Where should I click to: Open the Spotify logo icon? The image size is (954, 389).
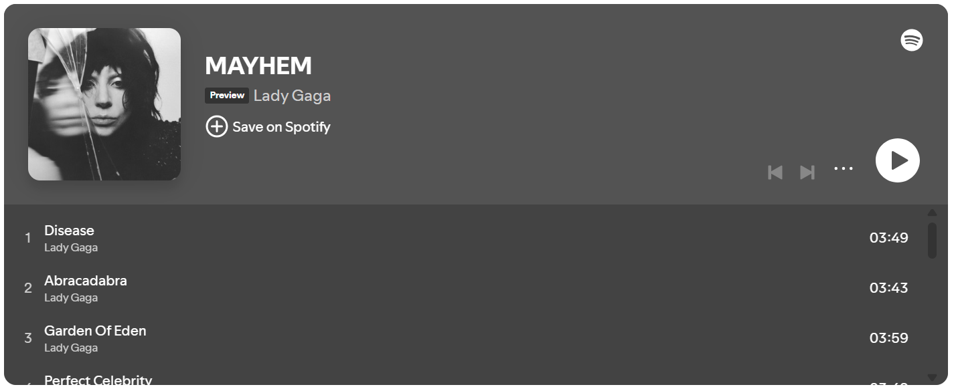pos(911,40)
